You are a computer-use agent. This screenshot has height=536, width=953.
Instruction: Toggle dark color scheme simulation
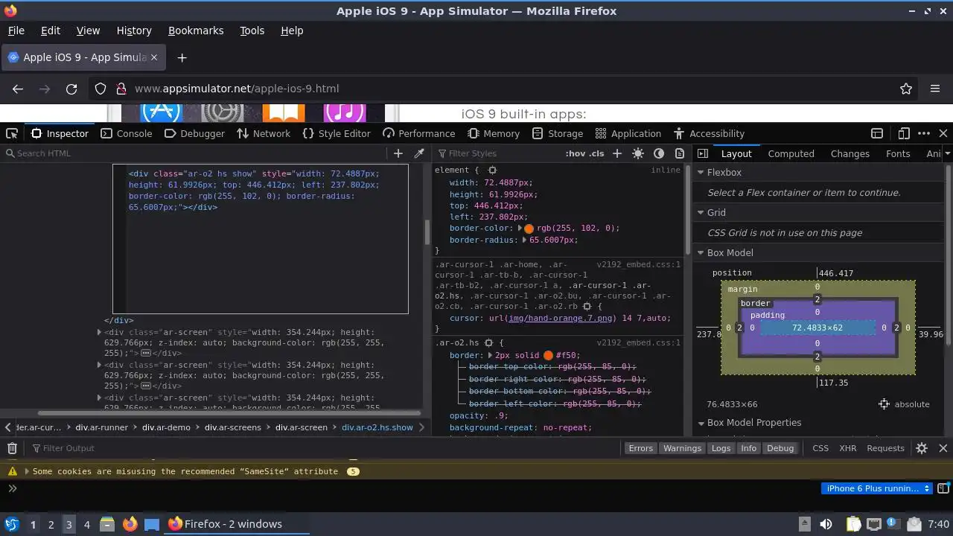(659, 153)
